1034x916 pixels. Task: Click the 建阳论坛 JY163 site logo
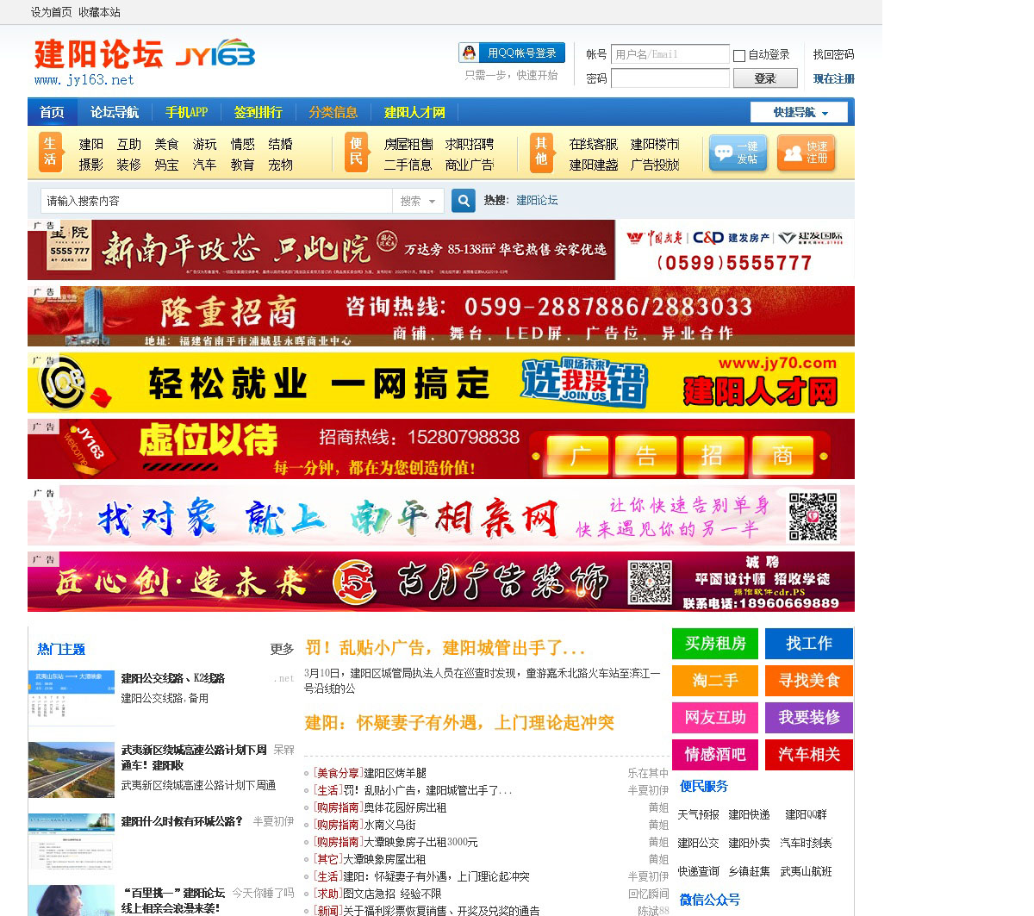click(144, 61)
